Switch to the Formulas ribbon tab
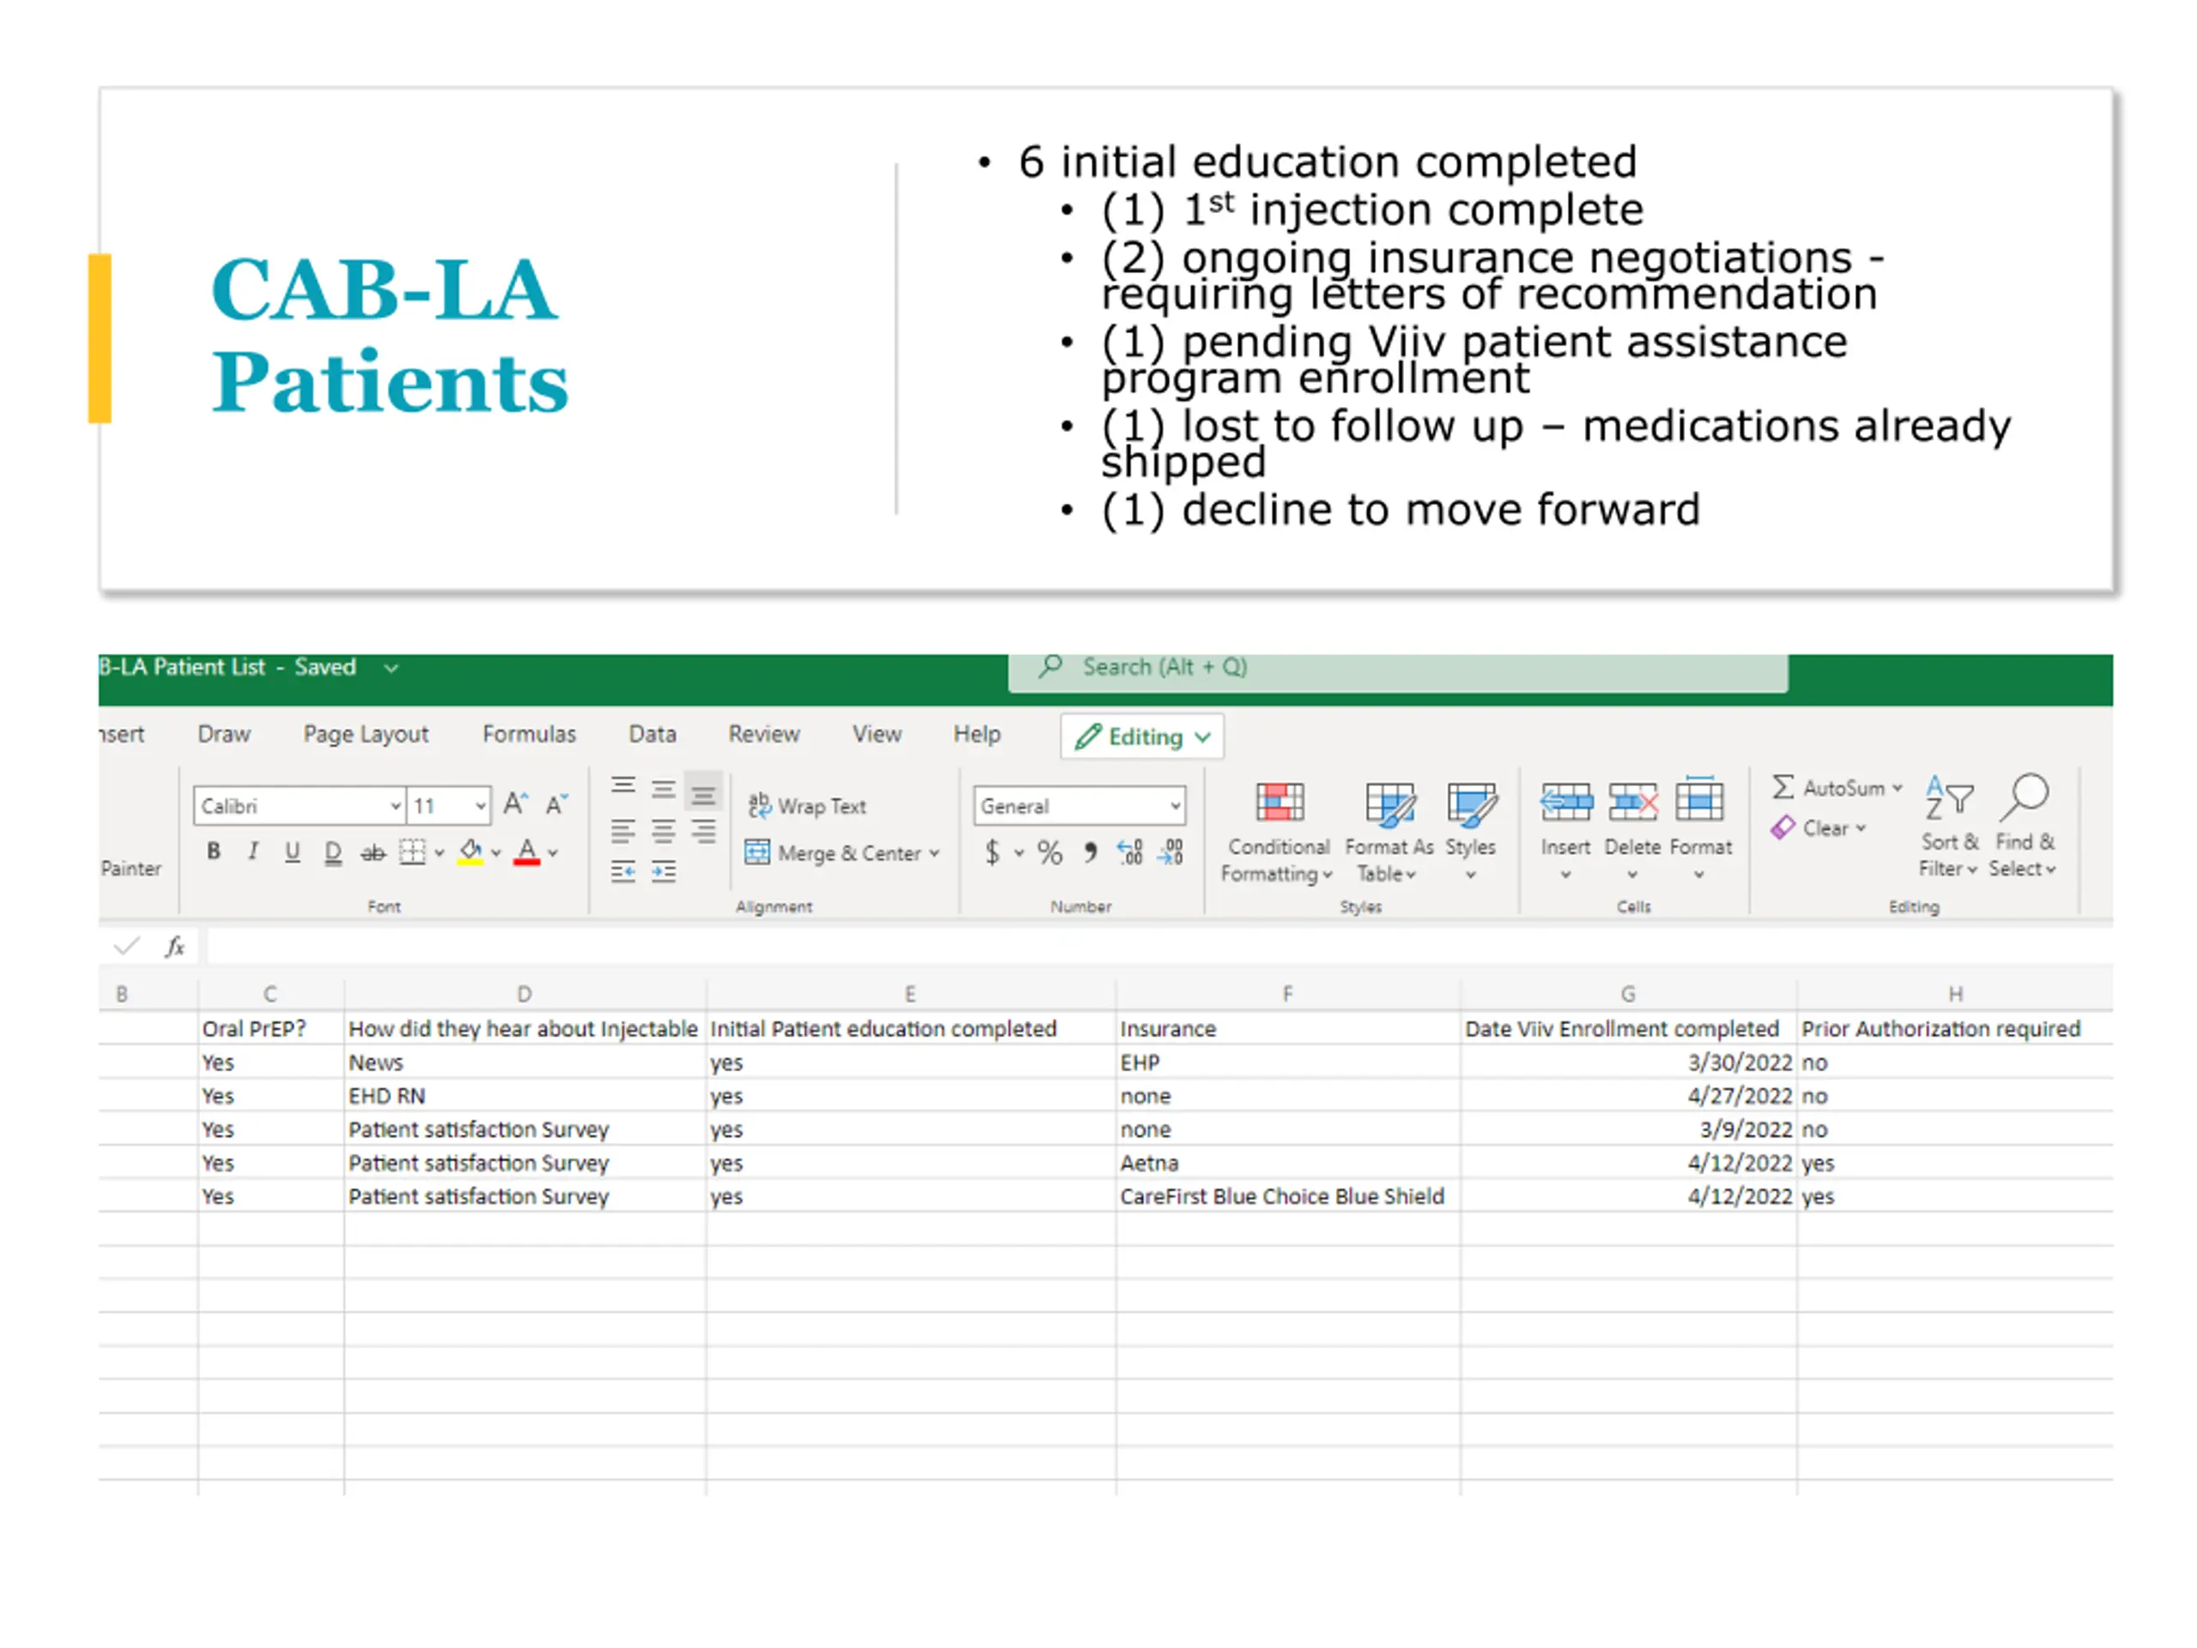This screenshot has height=1648, width=2197. click(529, 734)
